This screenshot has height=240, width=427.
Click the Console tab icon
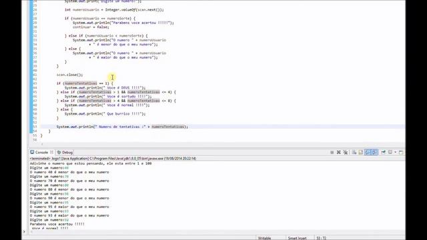32,152
